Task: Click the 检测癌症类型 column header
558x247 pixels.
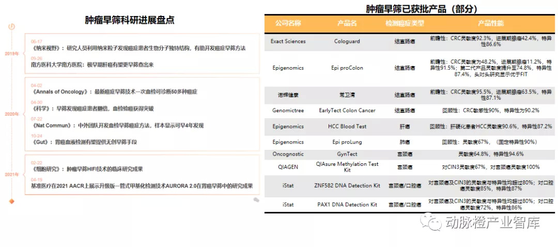Action: coord(405,23)
